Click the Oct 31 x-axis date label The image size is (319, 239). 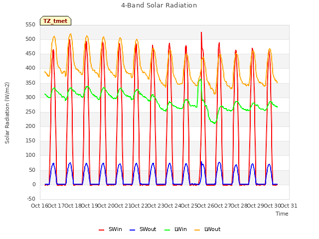(x=289, y=206)
